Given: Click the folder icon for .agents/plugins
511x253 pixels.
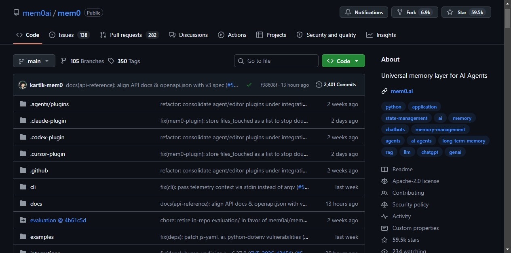Looking at the screenshot, I should tap(23, 104).
